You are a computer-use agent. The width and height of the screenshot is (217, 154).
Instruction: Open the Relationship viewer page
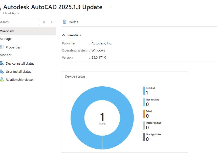[x=20, y=80]
